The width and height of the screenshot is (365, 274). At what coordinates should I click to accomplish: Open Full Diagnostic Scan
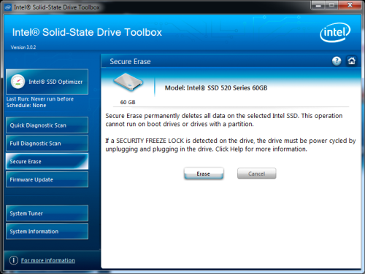click(x=47, y=144)
